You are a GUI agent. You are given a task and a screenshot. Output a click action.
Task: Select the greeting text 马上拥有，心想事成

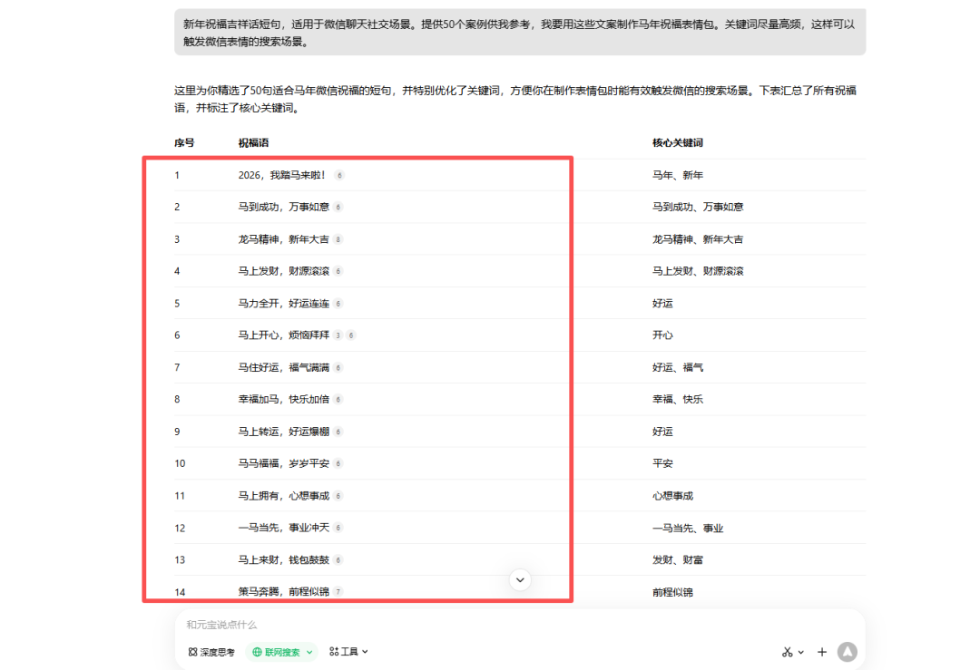click(284, 497)
